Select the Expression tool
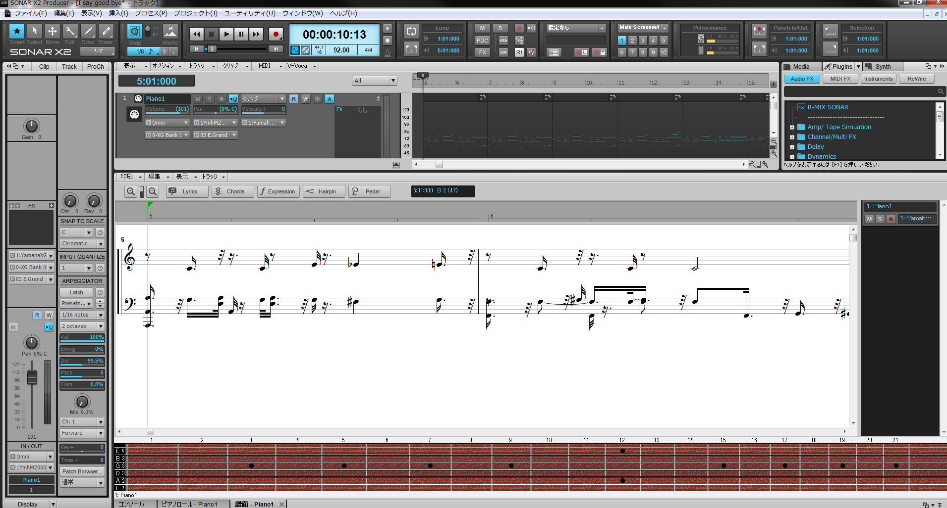 point(279,191)
